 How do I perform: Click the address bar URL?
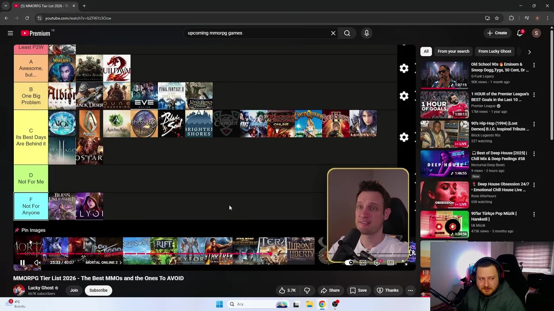(78, 18)
